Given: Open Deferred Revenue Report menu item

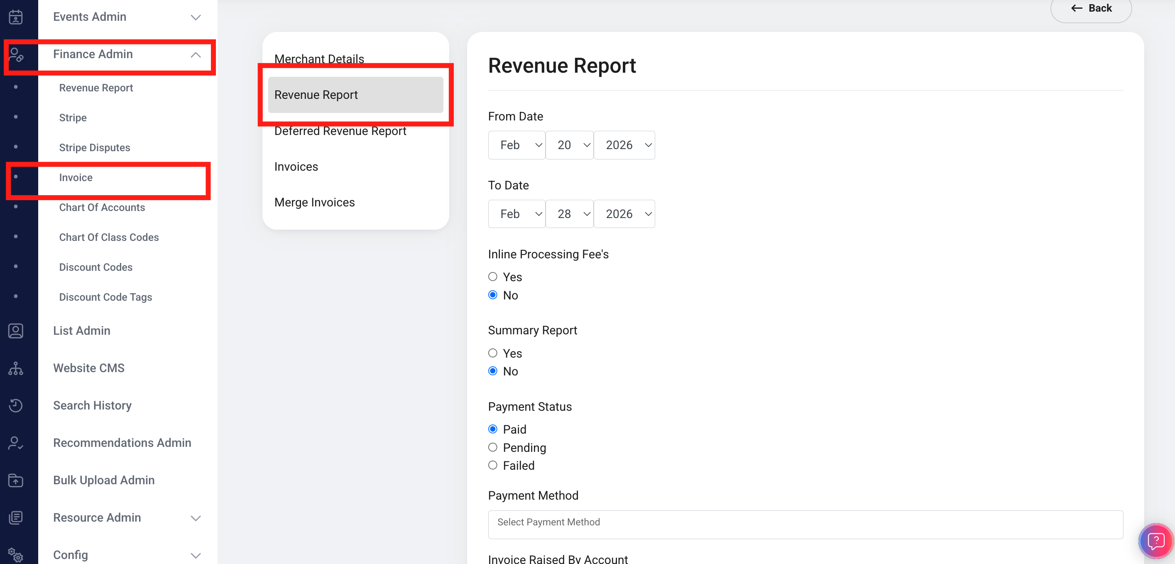Looking at the screenshot, I should coord(340,131).
